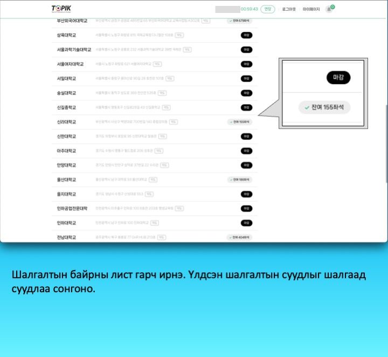
Task: Click the 마감 badge for 삼육대학교
Action: pyautogui.click(x=246, y=35)
